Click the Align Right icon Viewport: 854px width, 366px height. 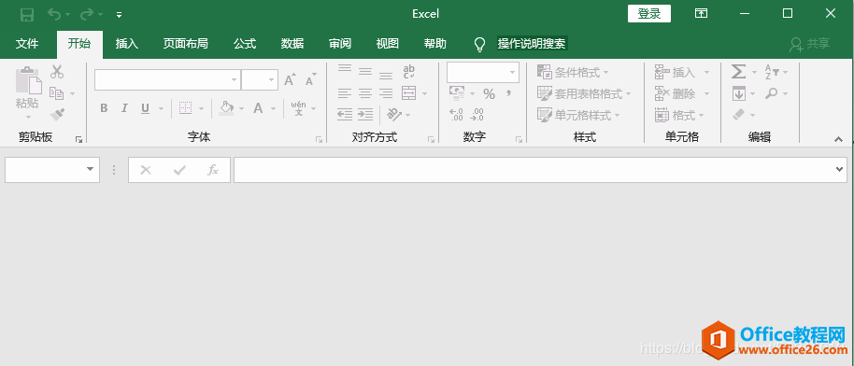tap(386, 93)
